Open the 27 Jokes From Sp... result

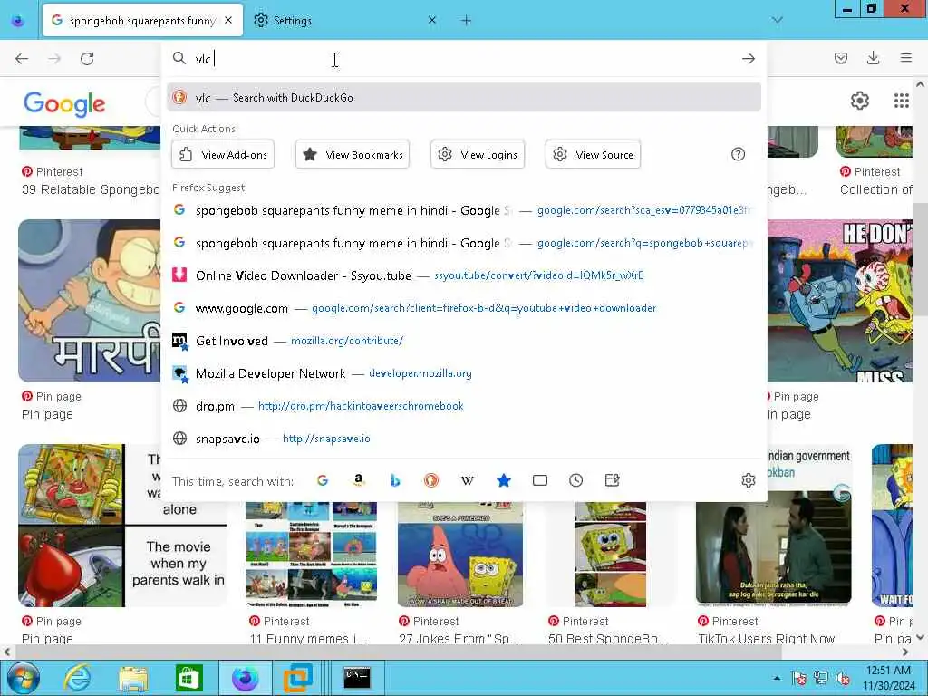tap(459, 638)
